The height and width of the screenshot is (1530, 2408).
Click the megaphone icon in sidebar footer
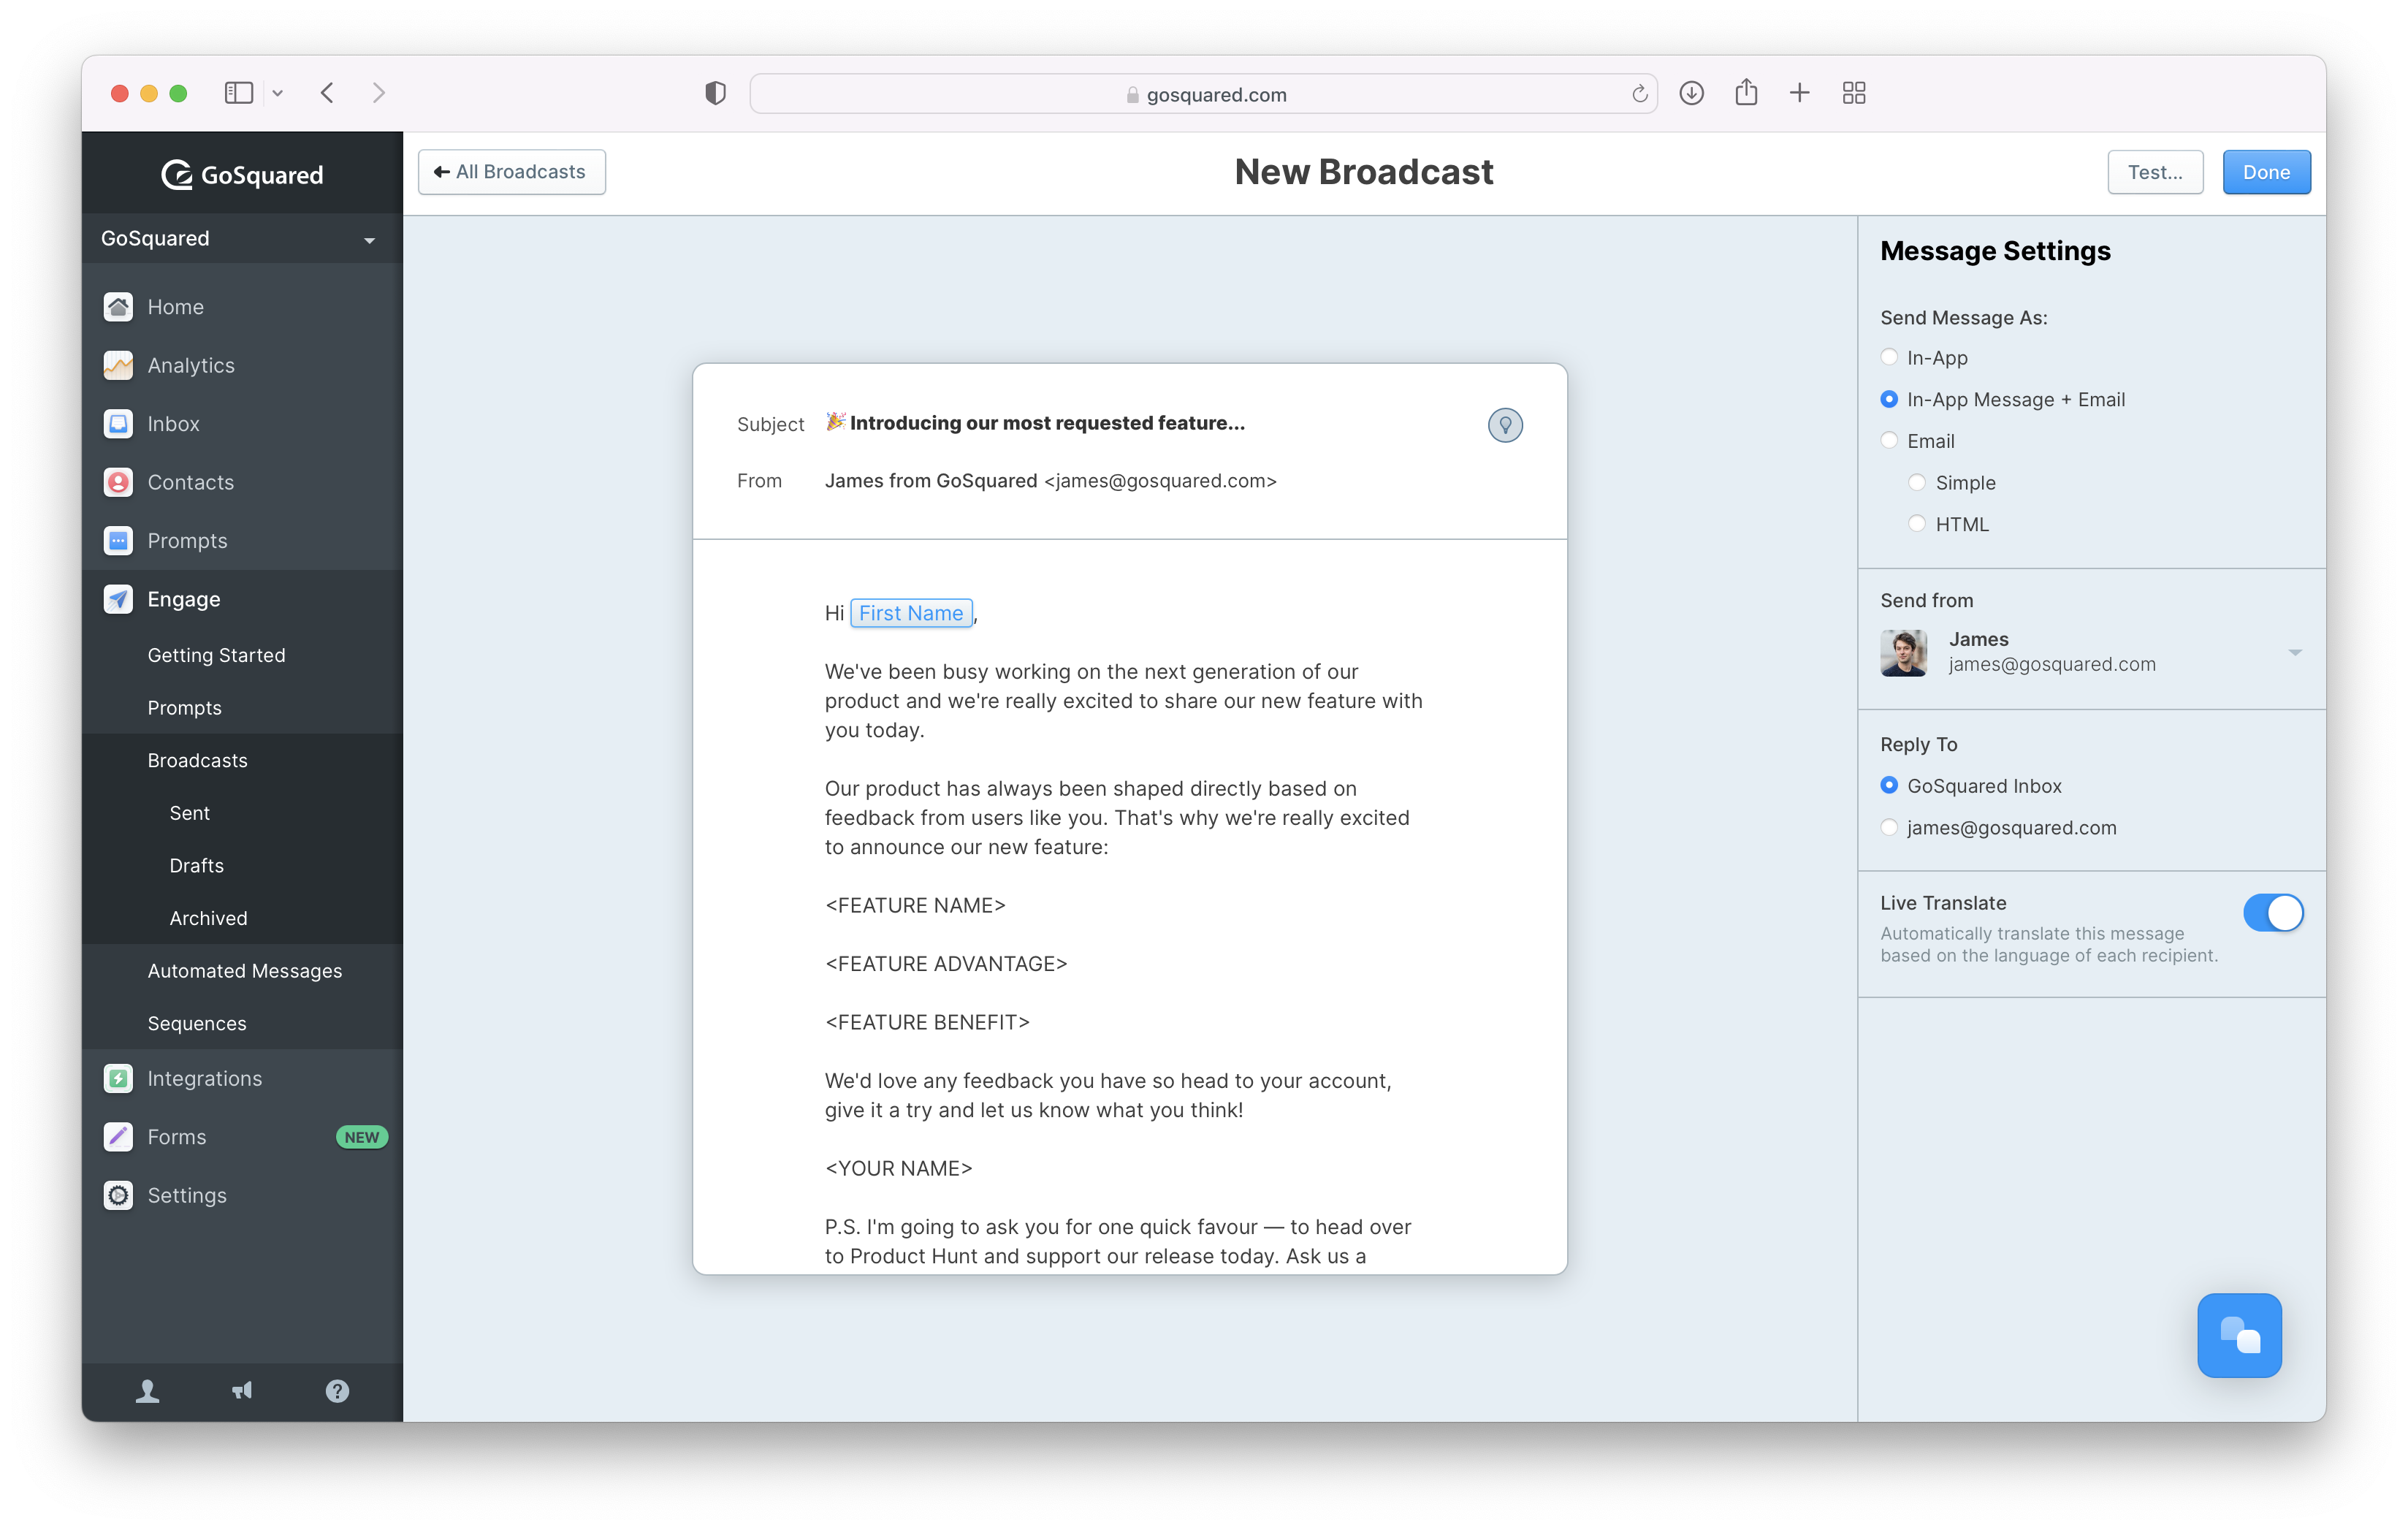tap(242, 1391)
